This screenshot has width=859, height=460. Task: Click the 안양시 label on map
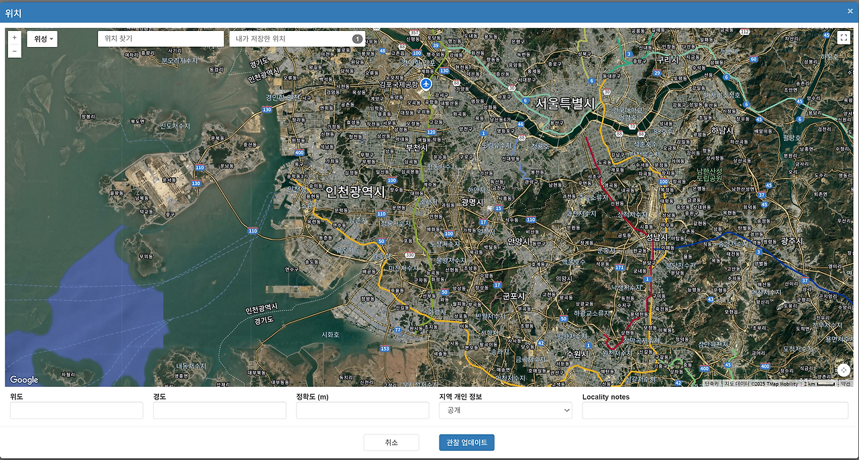519,241
